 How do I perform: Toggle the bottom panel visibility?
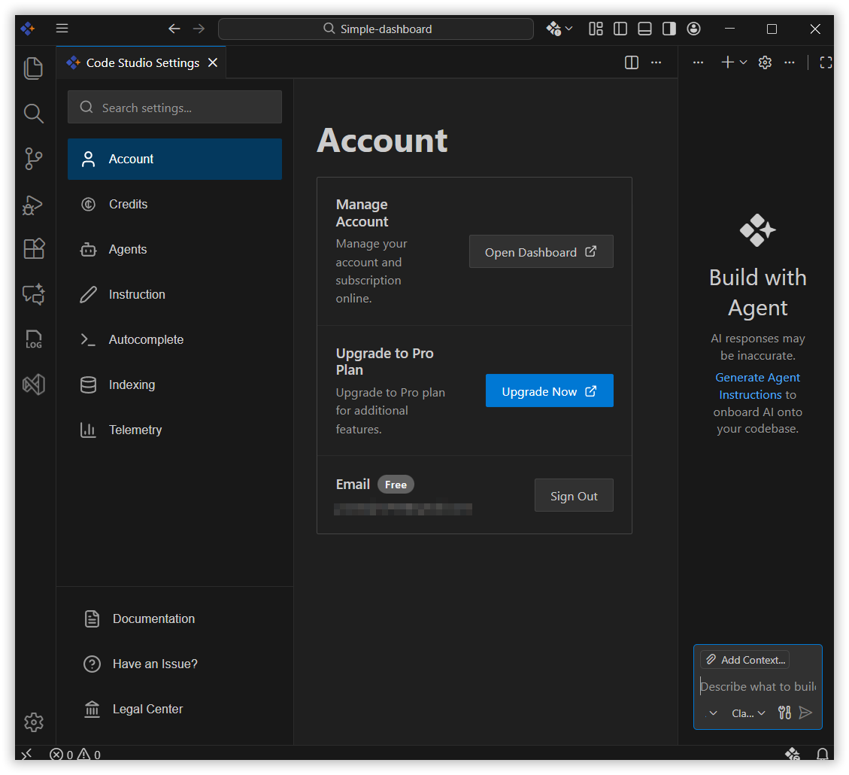coord(644,28)
